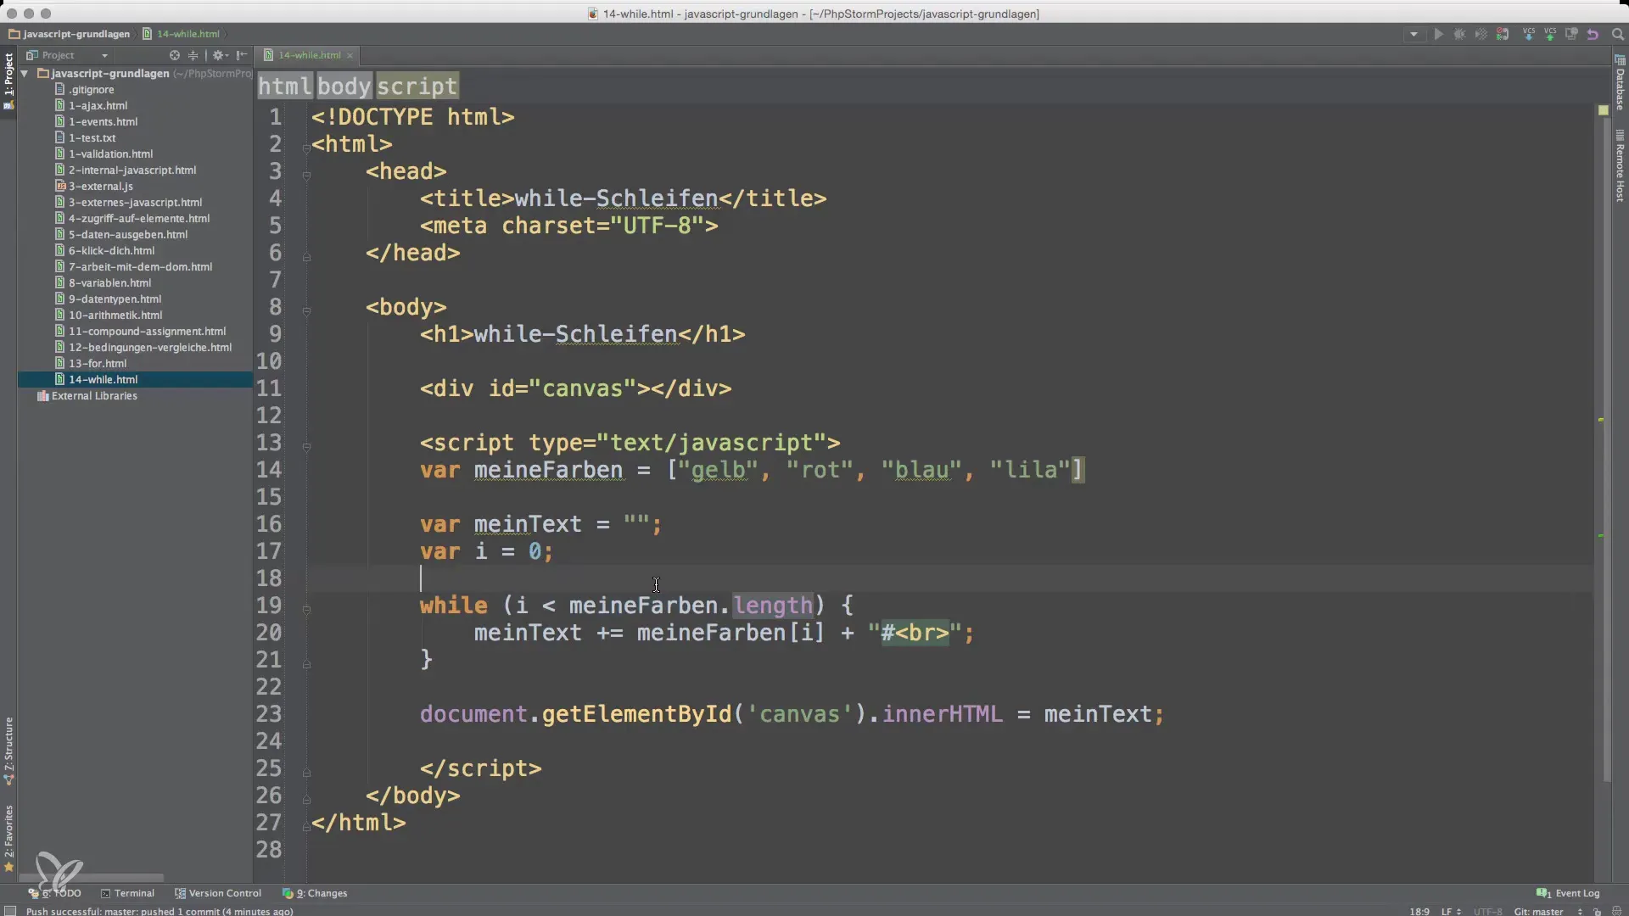The height and width of the screenshot is (916, 1629).
Task: Click the tool windows toggle icon bottom-left
Action: coord(9,911)
